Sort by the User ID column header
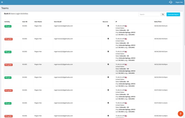The height and width of the screenshot is (118, 185). (25, 21)
